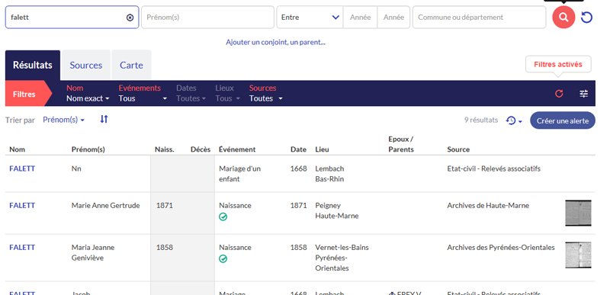Click verified check icon for Maria Jeanne Geniviève
The image size is (610, 295).
(223, 259)
